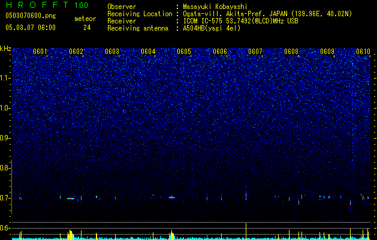Screen dimensions: 377x240
Task: Click the 1.0 kHz frequency label
Action: point(5,108)
